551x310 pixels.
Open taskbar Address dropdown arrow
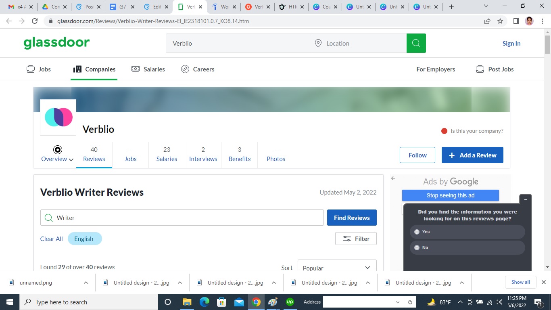pos(398,302)
